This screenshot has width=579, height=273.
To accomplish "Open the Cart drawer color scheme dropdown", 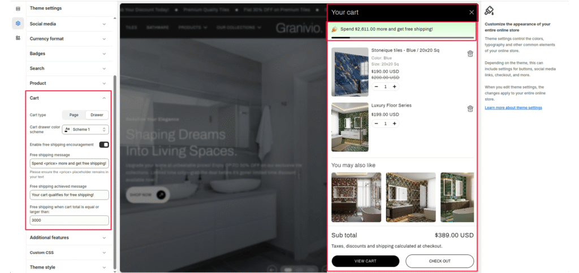I will 85,129.
